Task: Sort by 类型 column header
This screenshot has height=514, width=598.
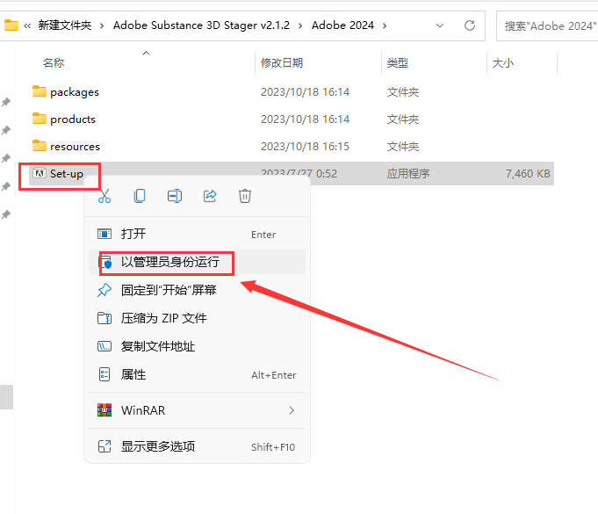Action: (398, 63)
